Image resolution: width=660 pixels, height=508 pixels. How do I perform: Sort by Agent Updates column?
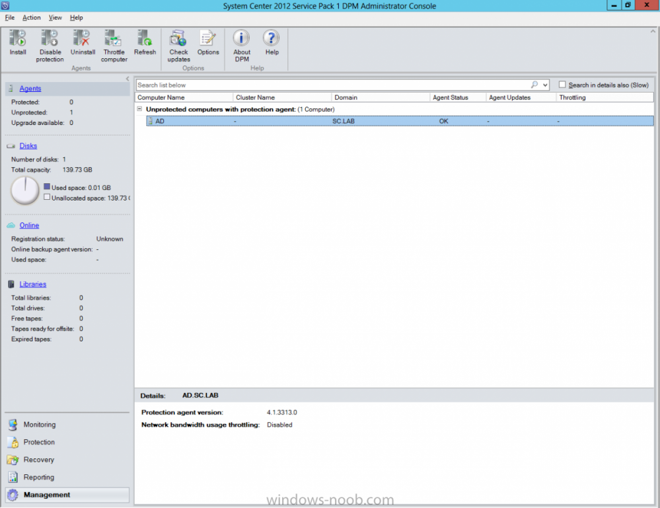pos(521,97)
